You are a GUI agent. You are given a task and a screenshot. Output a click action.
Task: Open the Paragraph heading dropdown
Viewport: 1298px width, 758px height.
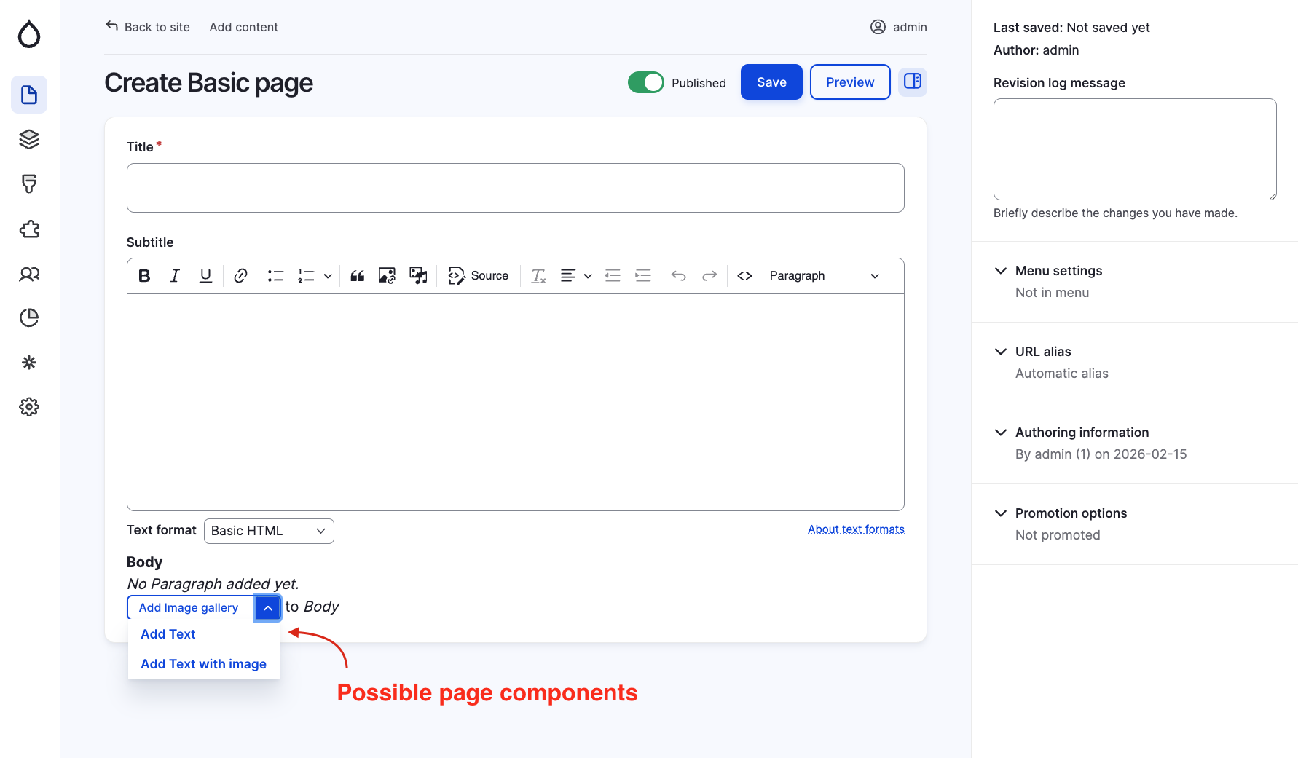pos(824,276)
